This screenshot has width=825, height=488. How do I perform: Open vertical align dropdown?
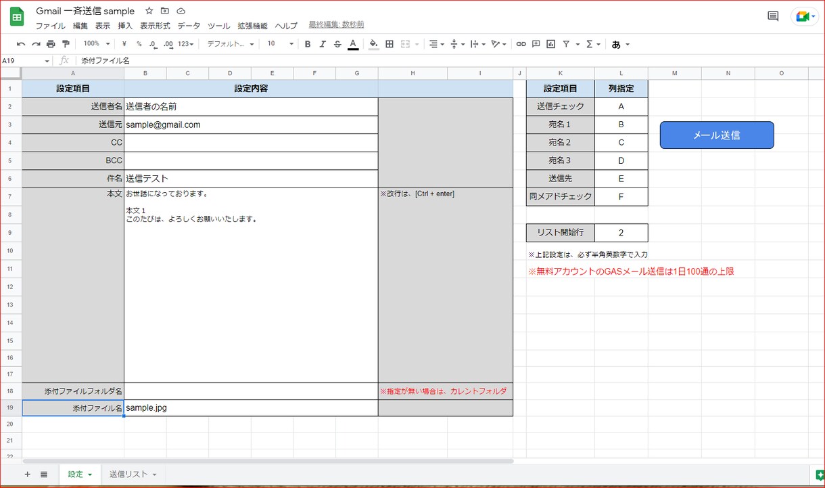tap(457, 44)
